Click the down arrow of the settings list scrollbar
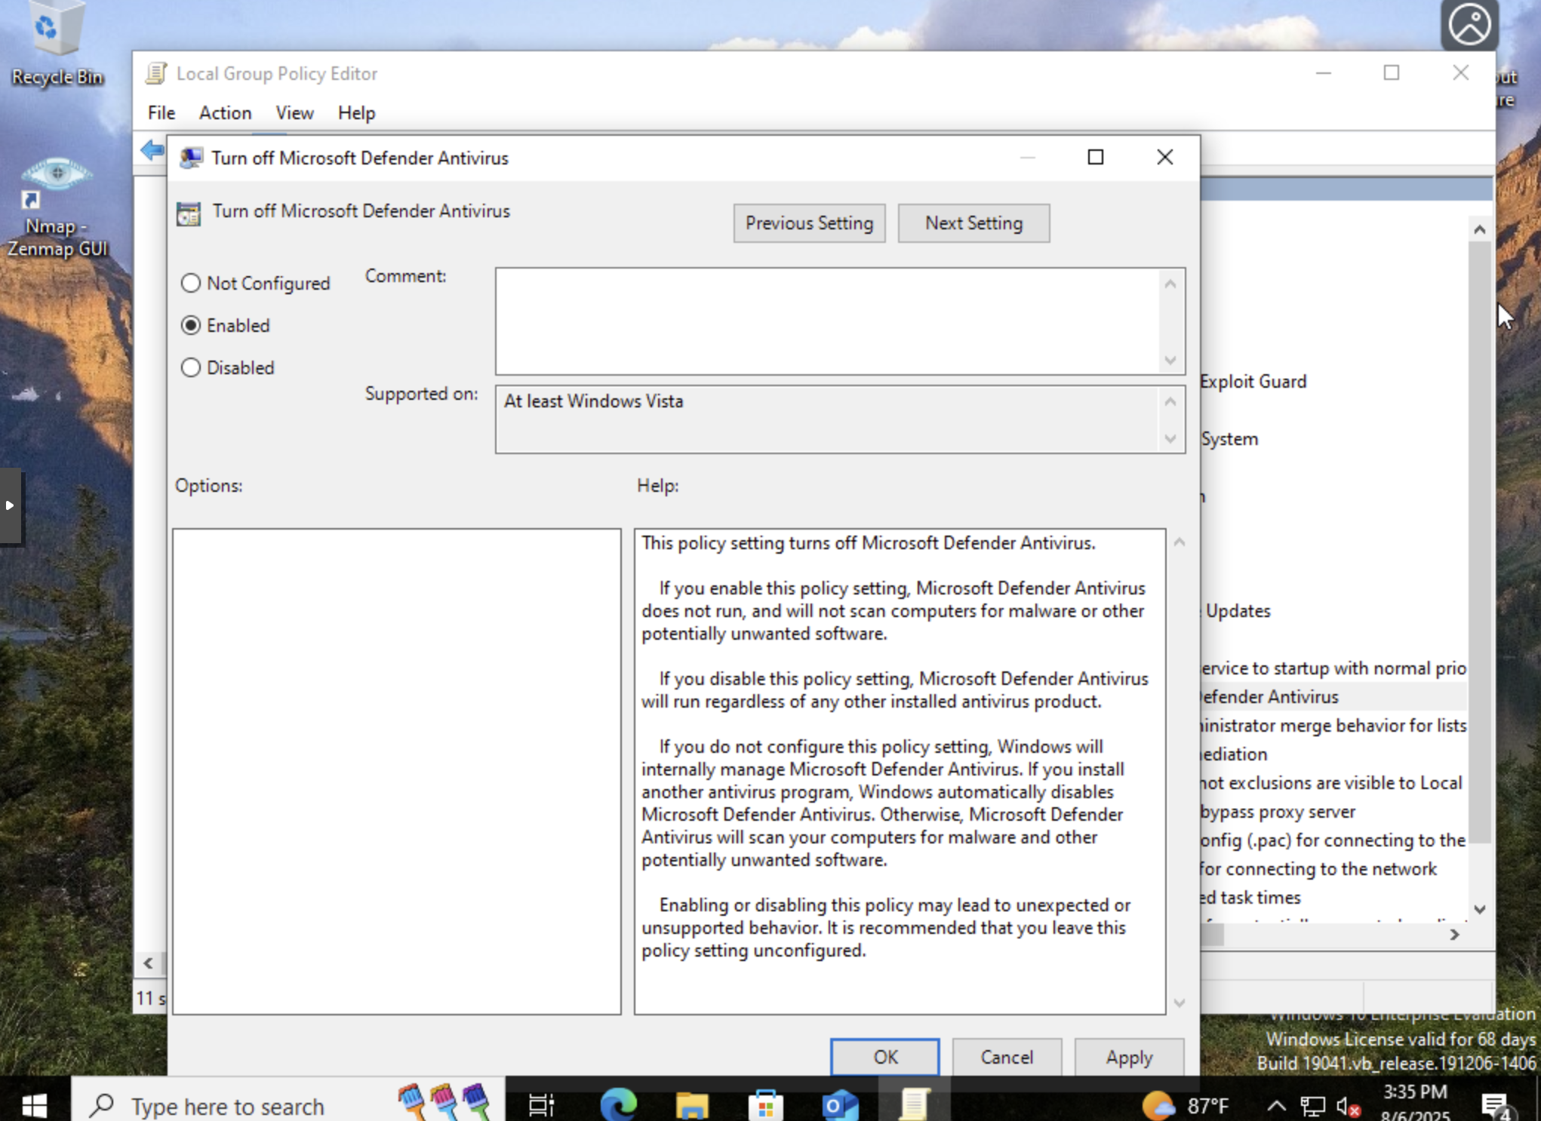1541x1121 pixels. pos(1479,910)
